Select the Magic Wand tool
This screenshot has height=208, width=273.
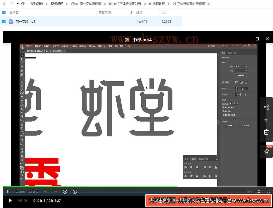pyautogui.click(x=22, y=63)
